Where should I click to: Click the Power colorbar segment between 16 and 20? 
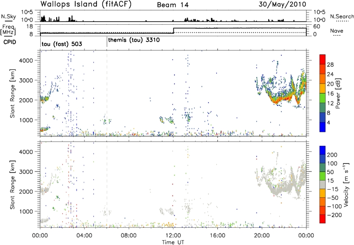point(323,88)
